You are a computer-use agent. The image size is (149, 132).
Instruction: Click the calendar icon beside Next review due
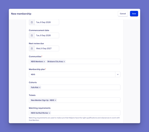point(32,49)
